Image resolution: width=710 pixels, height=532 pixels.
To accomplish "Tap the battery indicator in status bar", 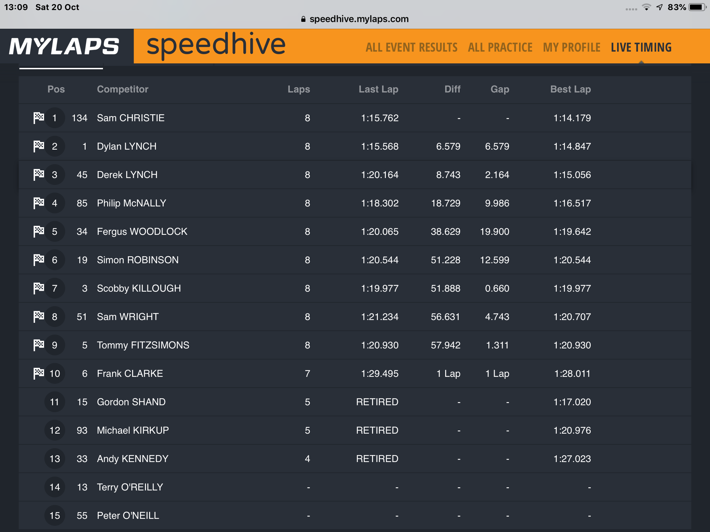I will (697, 7).
